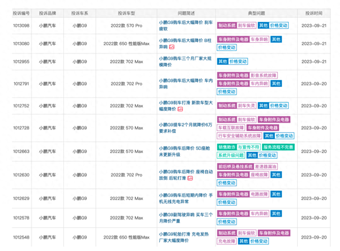Select 服务流程不完善 tag

pyautogui.click(x=278, y=147)
